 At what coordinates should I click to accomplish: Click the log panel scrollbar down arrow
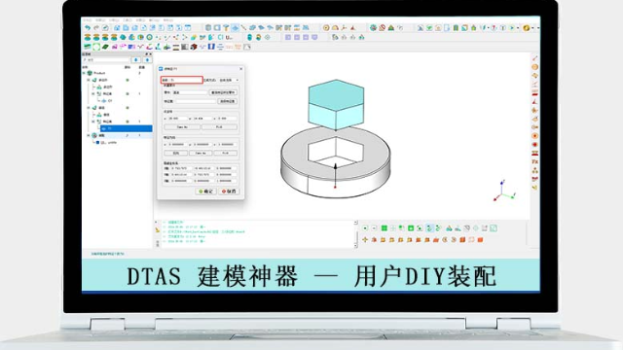[x=355, y=246]
